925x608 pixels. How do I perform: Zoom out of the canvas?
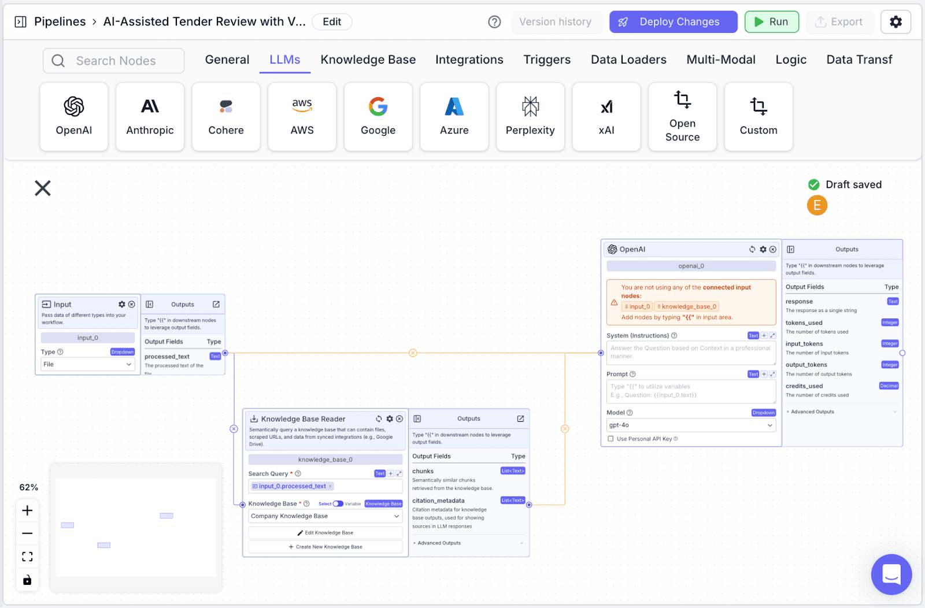[x=27, y=533]
